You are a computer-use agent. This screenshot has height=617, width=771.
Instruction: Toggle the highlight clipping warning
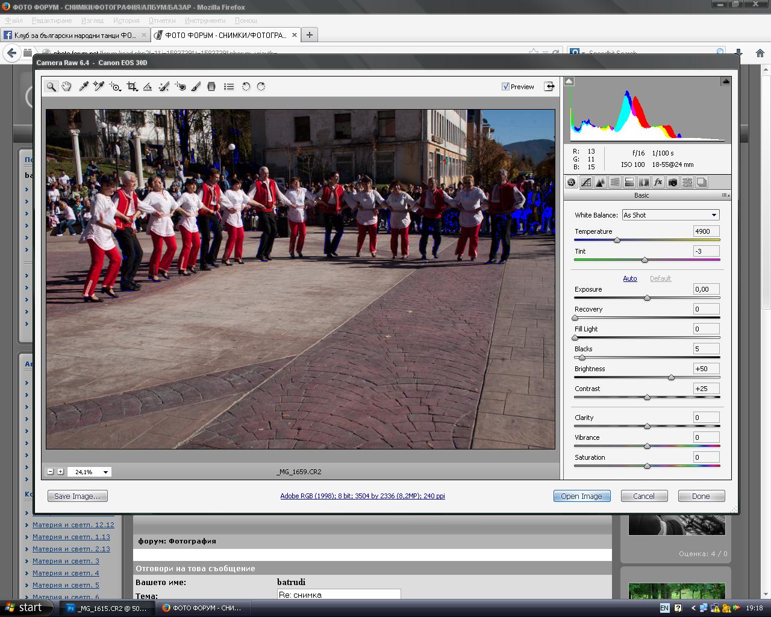[x=726, y=81]
